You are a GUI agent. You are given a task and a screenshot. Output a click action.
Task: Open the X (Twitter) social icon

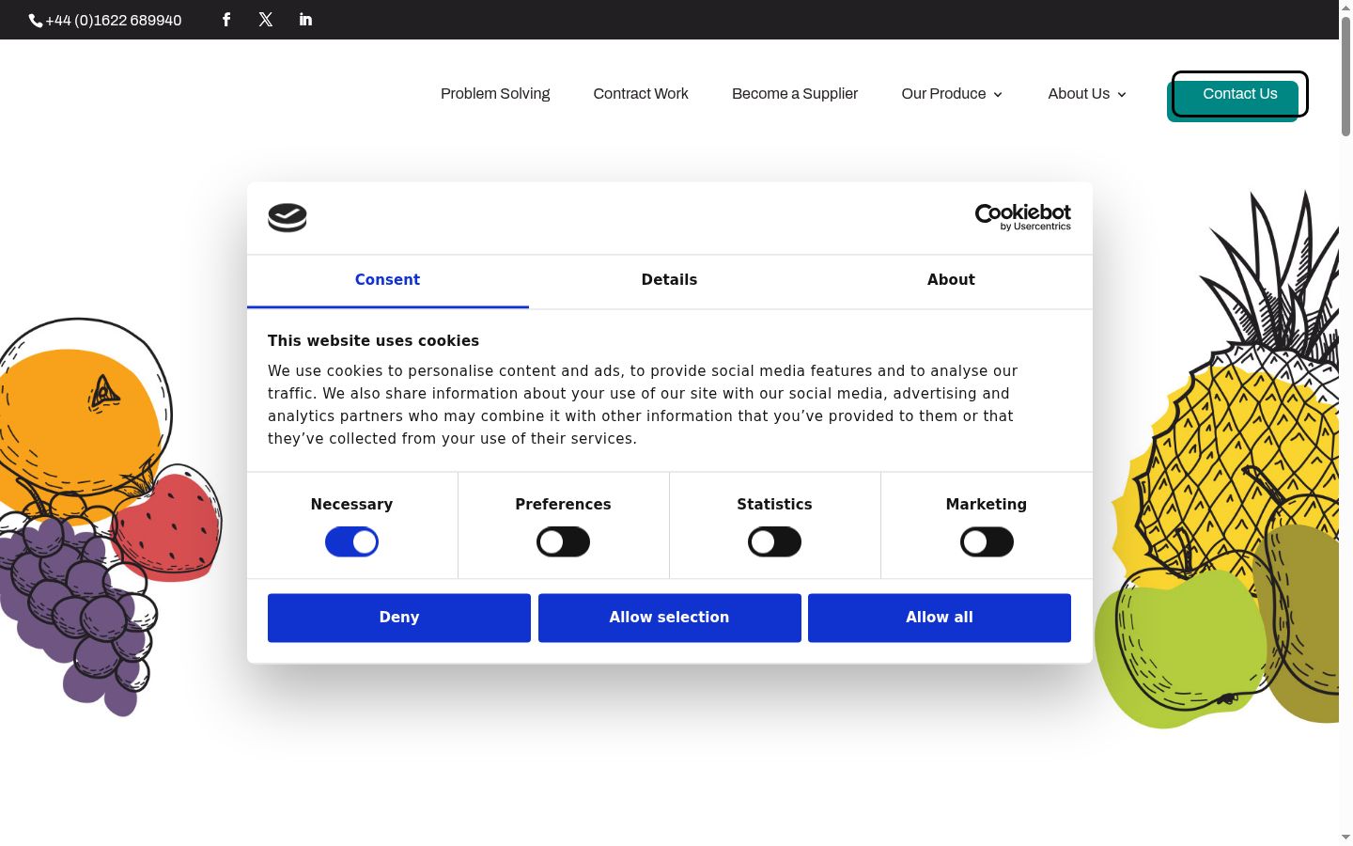(266, 20)
